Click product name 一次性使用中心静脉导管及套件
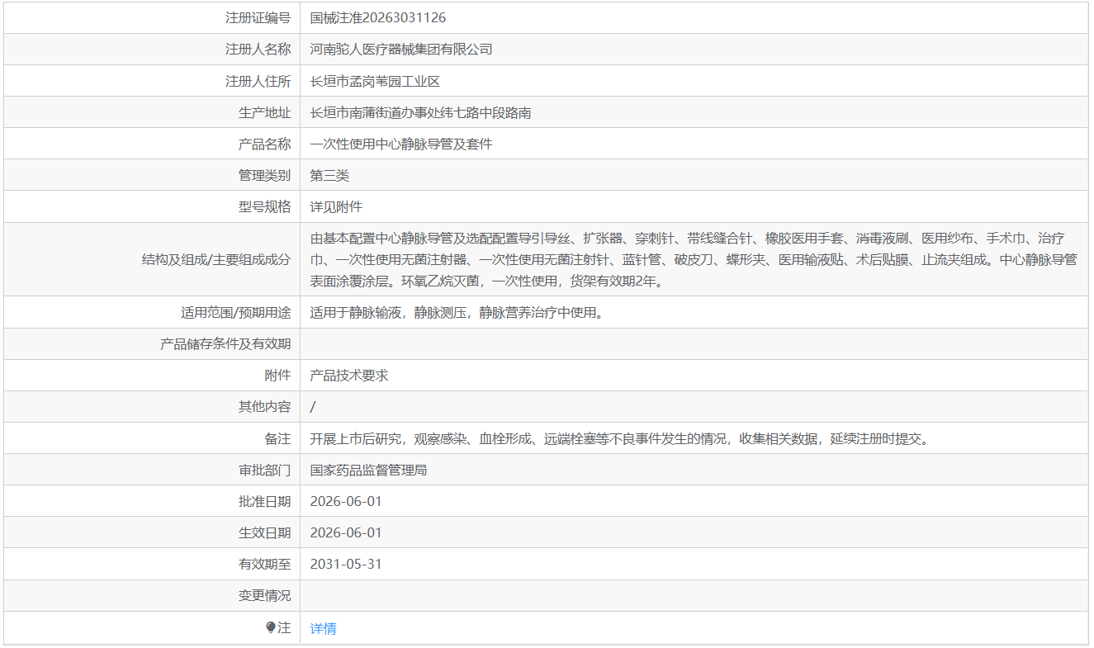The image size is (1094, 648). click(401, 144)
